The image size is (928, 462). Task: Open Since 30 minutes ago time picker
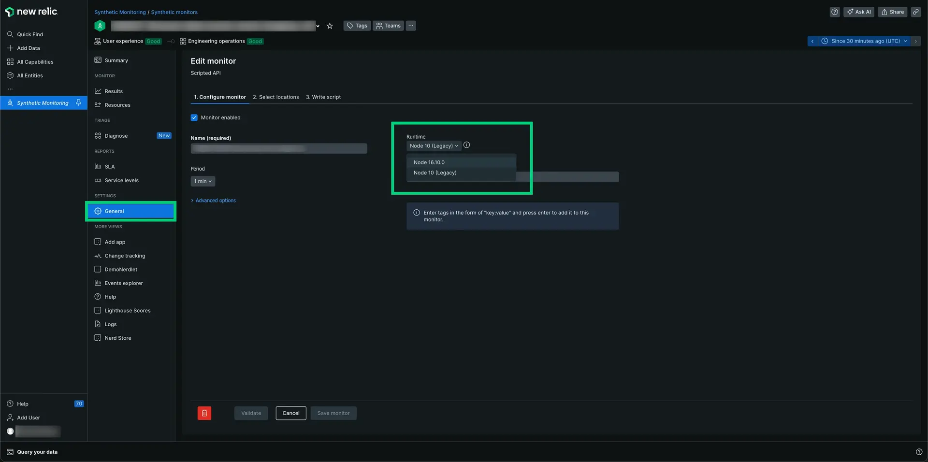click(864, 41)
